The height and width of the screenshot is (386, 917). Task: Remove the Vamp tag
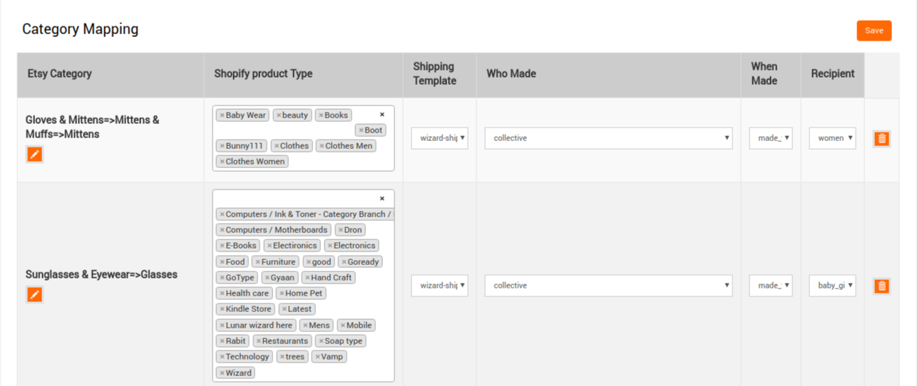pyautogui.click(x=317, y=357)
